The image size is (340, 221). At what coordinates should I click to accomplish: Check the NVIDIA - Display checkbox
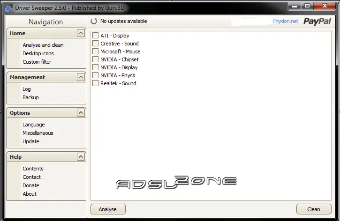click(x=95, y=67)
